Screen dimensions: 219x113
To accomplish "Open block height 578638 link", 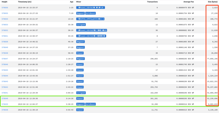I will 5,110.
